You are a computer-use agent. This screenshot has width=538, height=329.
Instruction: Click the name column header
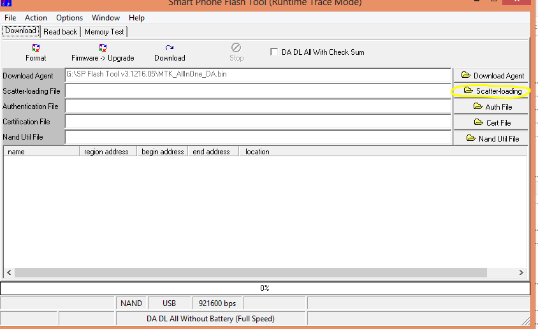click(x=41, y=152)
